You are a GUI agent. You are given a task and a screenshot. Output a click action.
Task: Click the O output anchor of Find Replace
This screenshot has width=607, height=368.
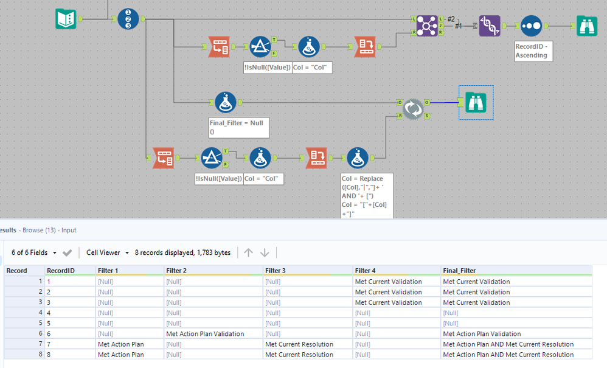427,102
